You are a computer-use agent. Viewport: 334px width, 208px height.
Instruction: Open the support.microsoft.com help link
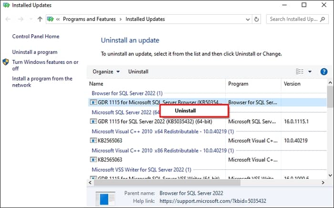tap(213, 201)
